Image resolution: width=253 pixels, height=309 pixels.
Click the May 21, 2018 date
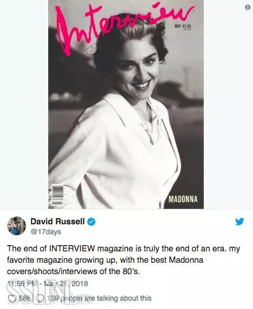pyautogui.click(x=65, y=284)
